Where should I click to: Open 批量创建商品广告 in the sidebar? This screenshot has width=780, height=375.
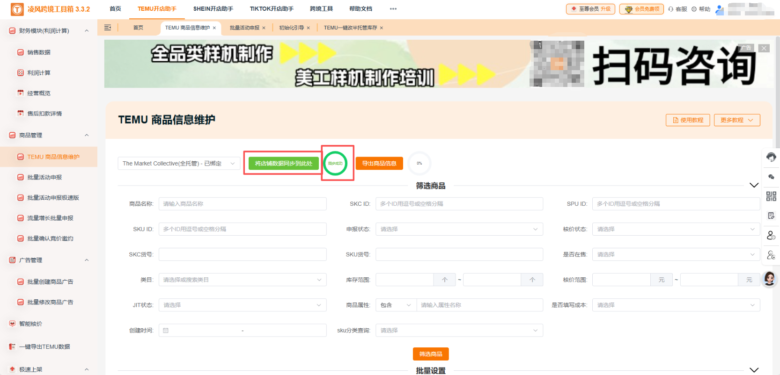pos(50,282)
